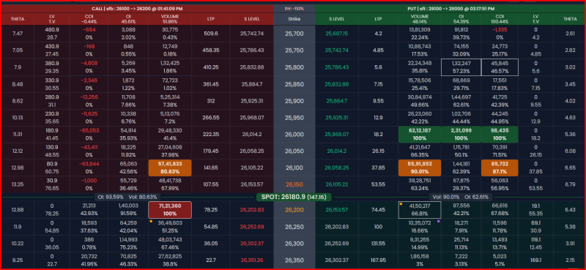Click the outlined put volume 41,50,217 cell
The image size is (586, 270).
click(420, 210)
